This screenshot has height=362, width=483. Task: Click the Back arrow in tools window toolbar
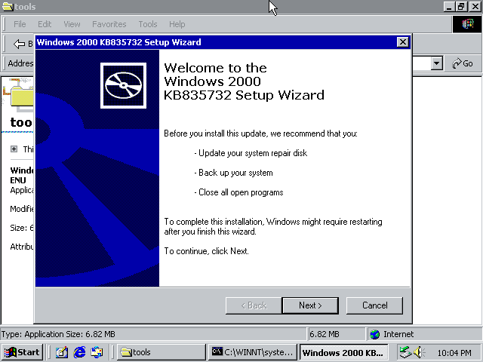(x=19, y=44)
